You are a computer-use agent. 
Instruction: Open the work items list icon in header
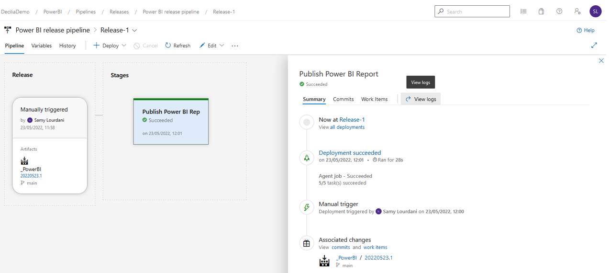[523, 11]
